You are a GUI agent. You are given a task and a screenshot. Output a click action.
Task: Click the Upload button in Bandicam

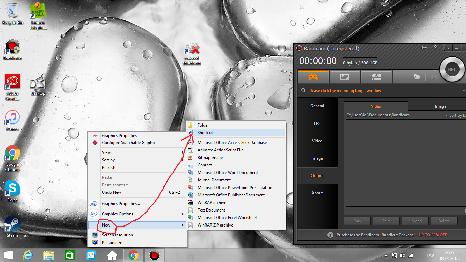(x=415, y=221)
